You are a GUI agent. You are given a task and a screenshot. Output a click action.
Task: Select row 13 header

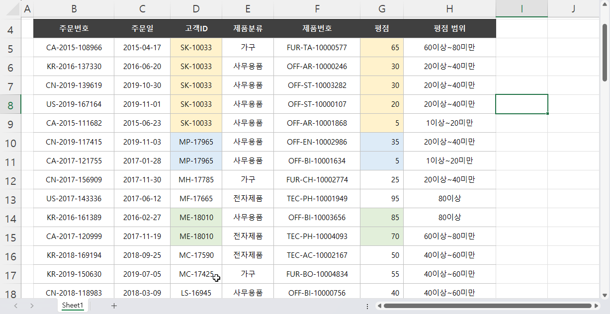(x=10, y=199)
